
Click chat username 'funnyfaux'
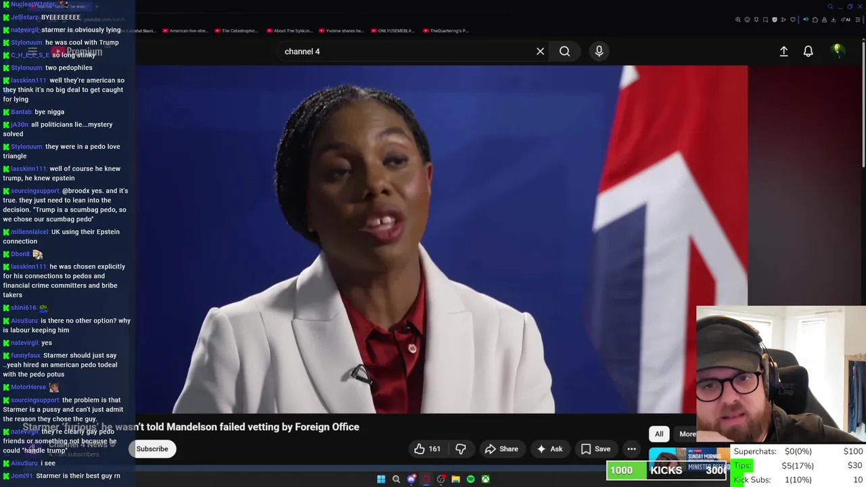pos(25,355)
